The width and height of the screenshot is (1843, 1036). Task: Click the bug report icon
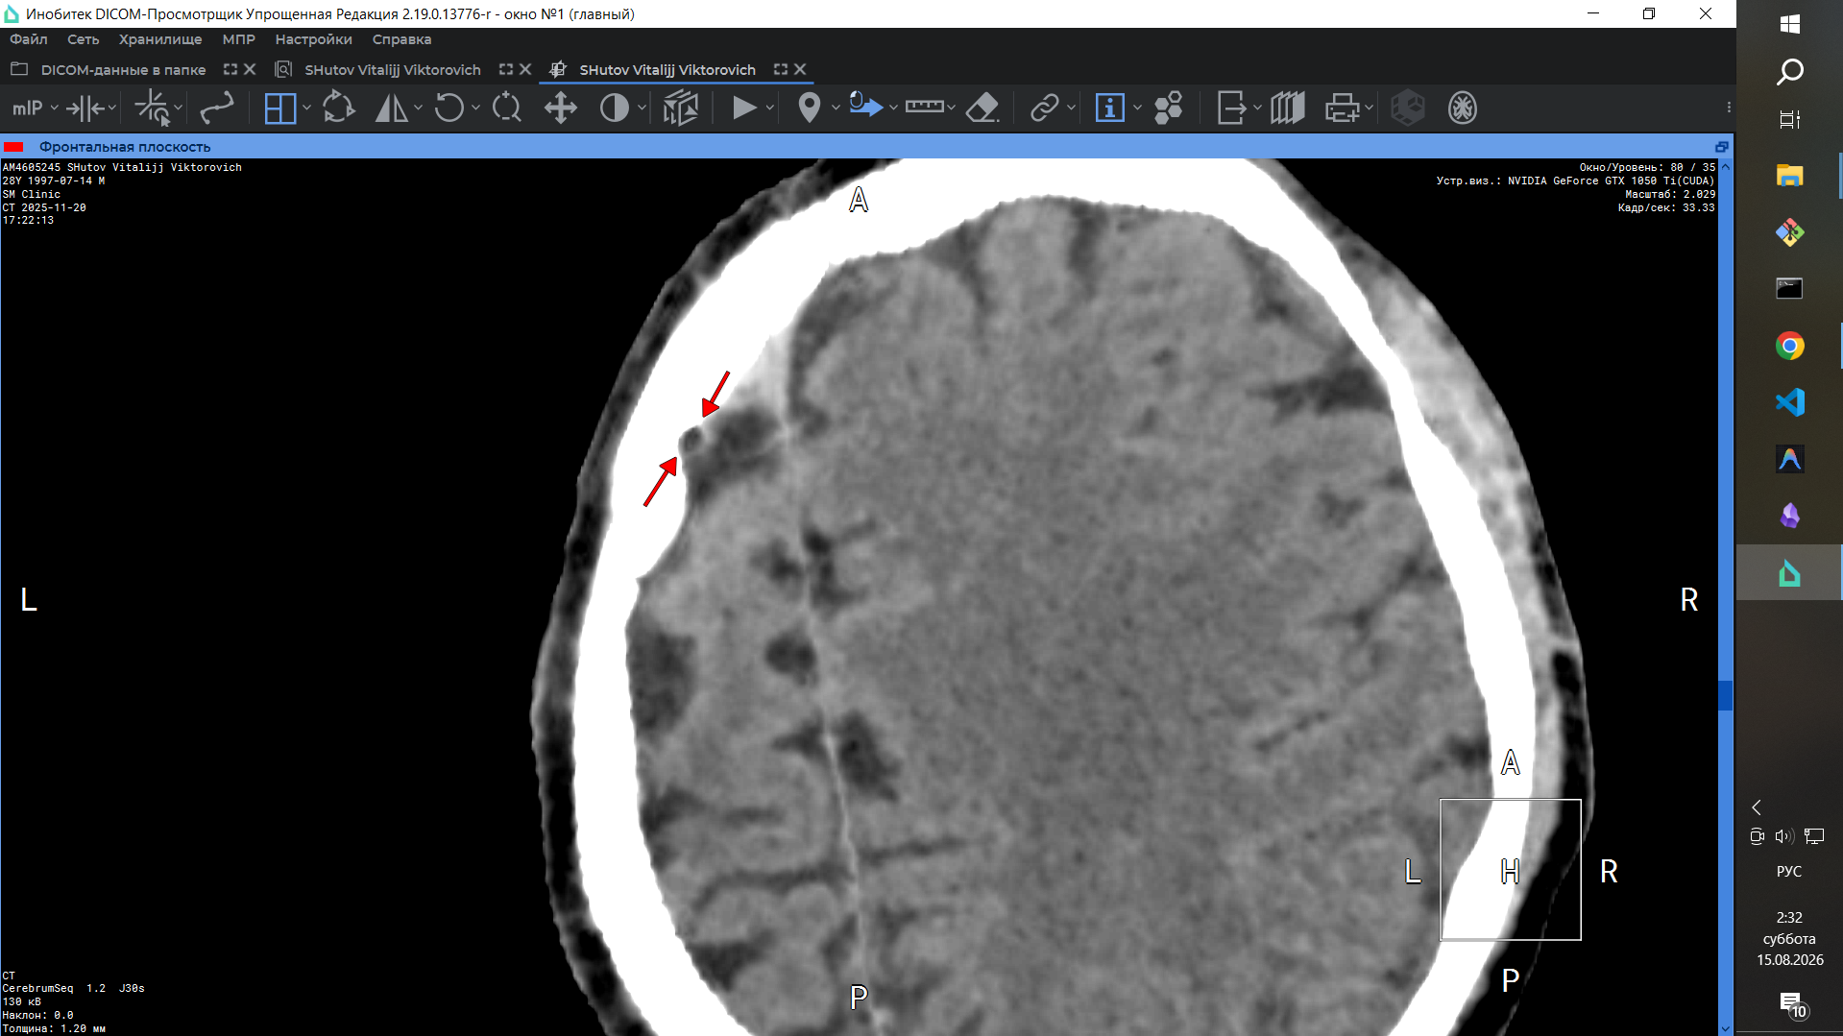click(1463, 108)
